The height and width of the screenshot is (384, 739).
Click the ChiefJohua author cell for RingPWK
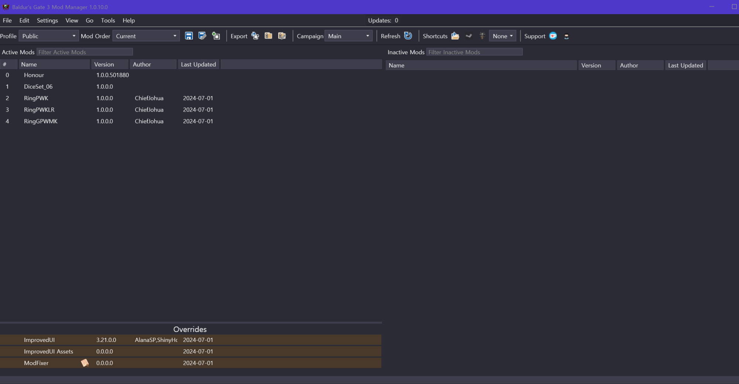[x=149, y=98]
